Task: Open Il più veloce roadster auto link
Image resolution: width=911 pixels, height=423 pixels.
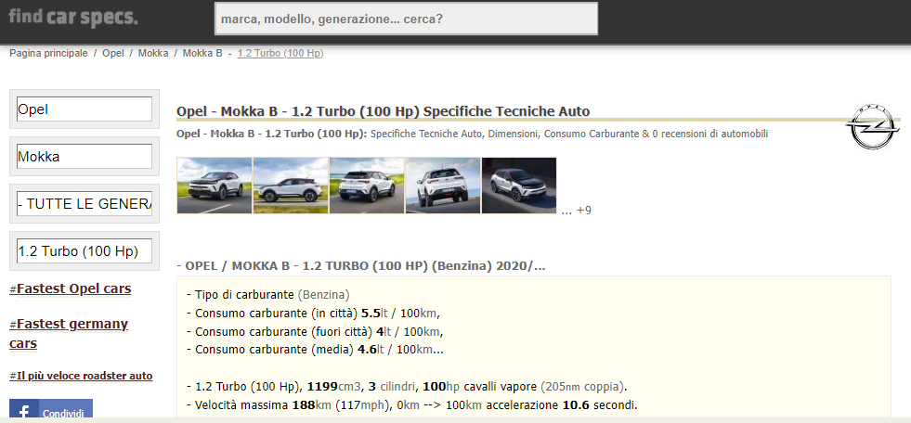Action: (x=81, y=377)
